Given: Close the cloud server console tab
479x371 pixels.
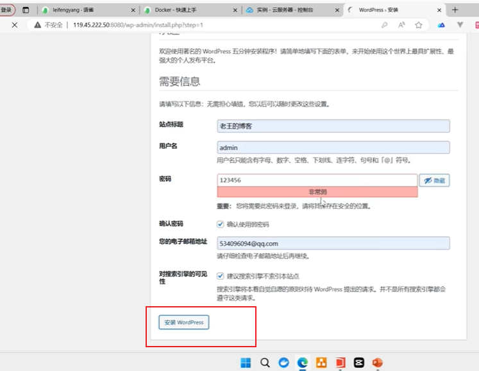Looking at the screenshot, I should click(x=337, y=10).
